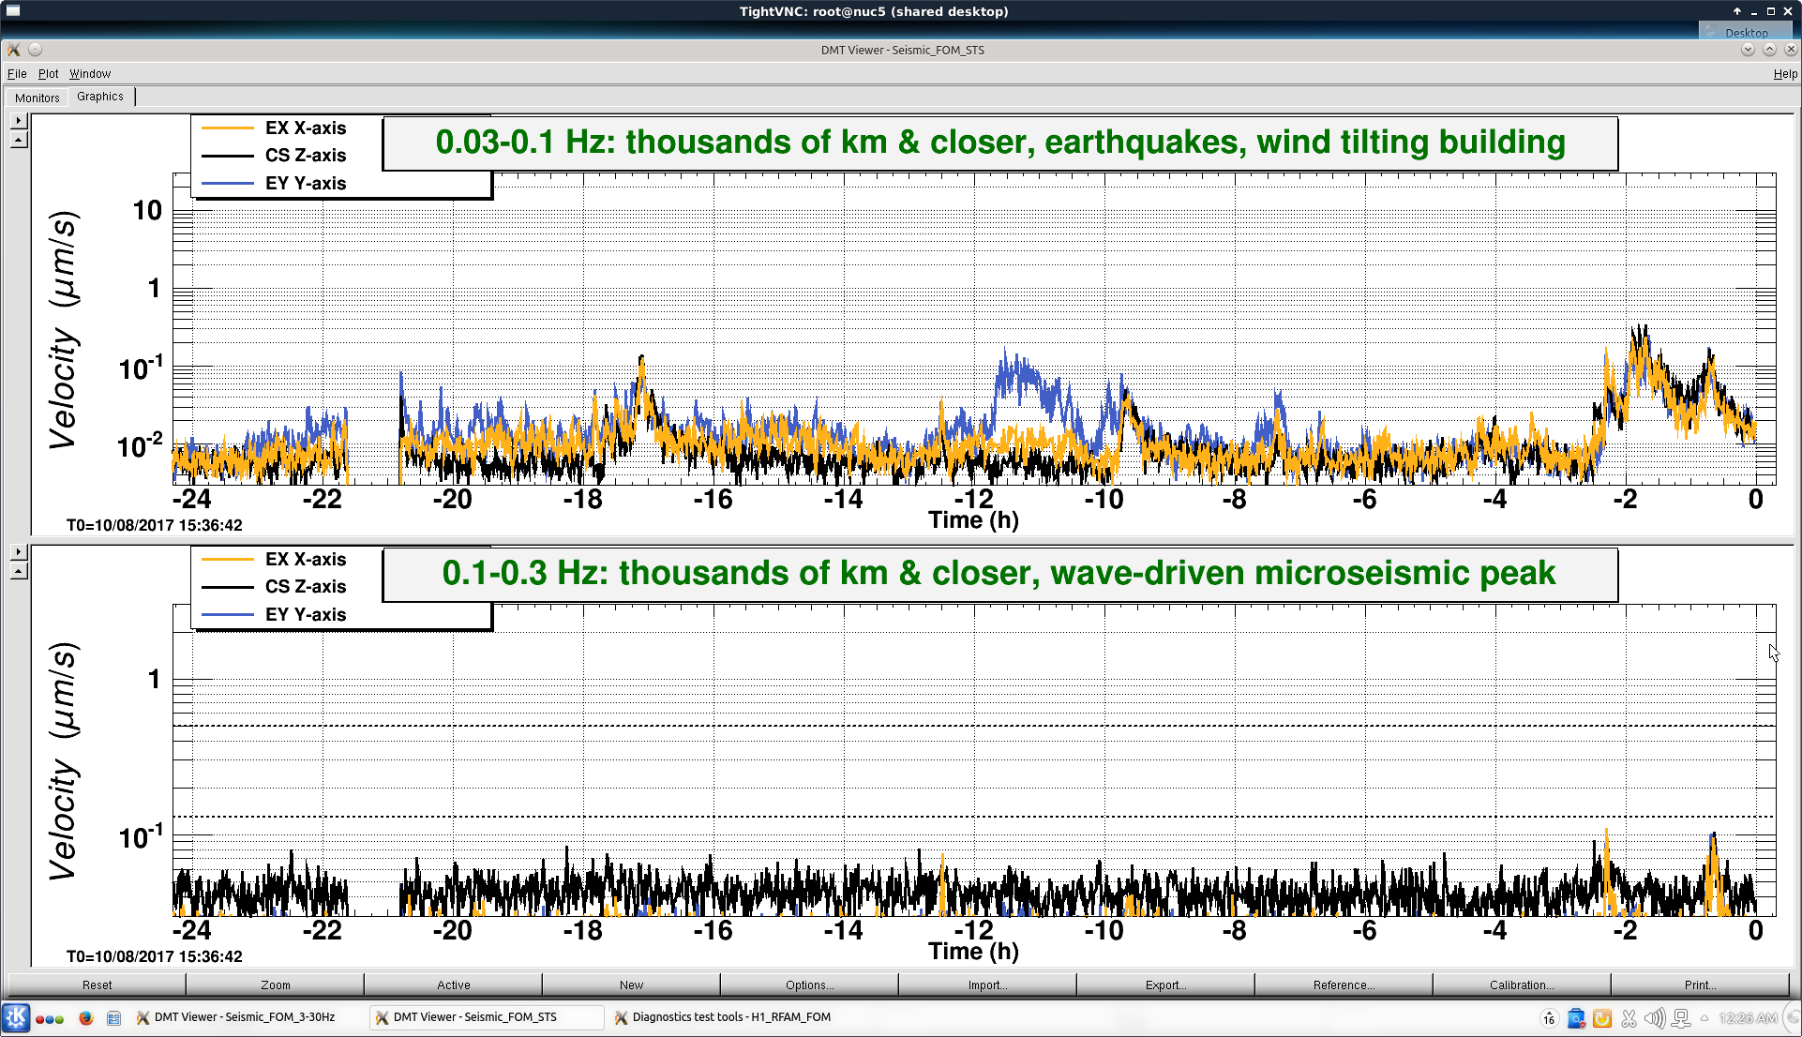Screen dimensions: 1802x1037
Task: Click the Zoom button
Action: point(275,984)
